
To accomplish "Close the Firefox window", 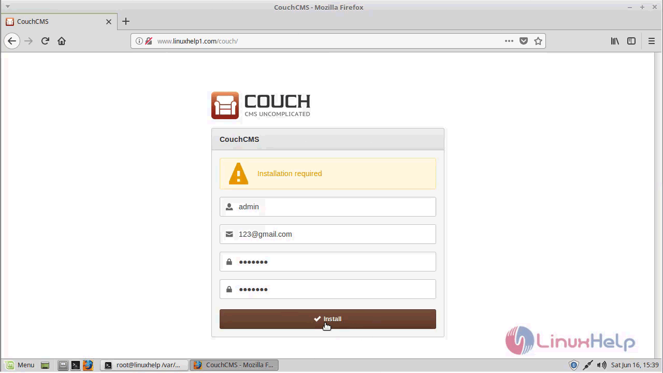I will click(x=655, y=7).
